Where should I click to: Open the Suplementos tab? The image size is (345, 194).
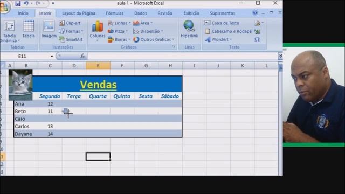tap(222, 13)
